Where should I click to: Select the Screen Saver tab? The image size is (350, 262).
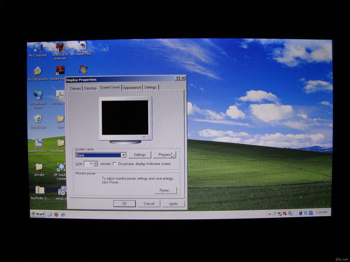click(110, 87)
